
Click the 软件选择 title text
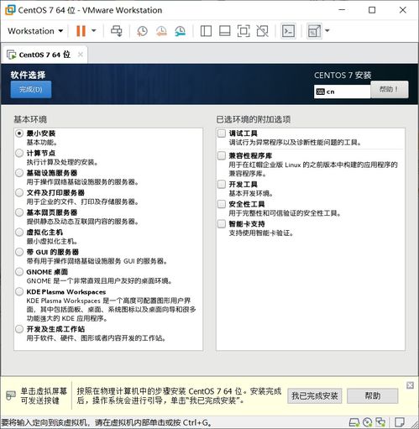pos(28,75)
